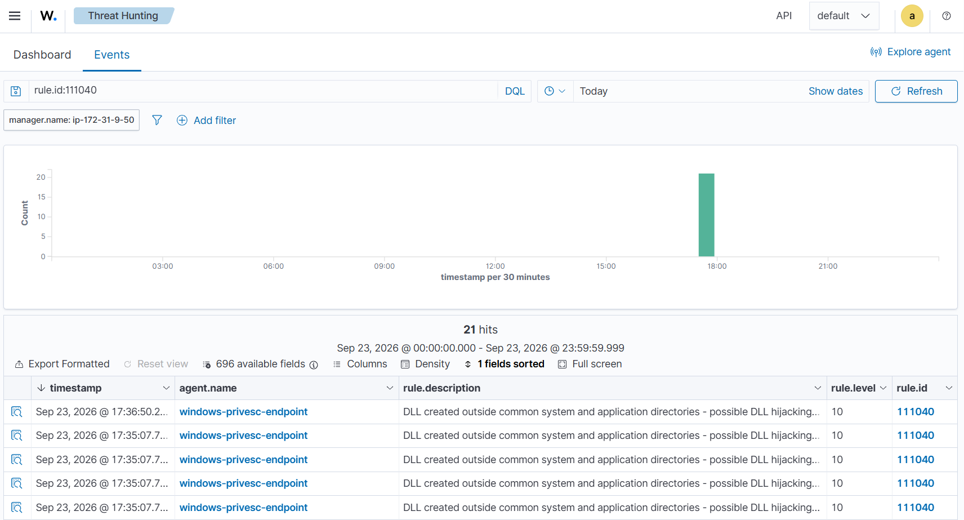Expand rule.description column options chevron
964x520 pixels.
tap(818, 388)
